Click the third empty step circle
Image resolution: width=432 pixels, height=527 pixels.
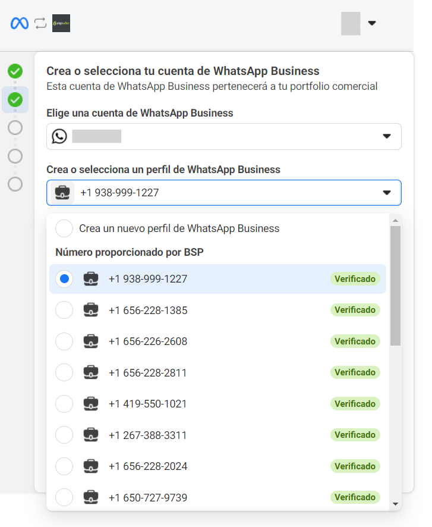pos(15,127)
